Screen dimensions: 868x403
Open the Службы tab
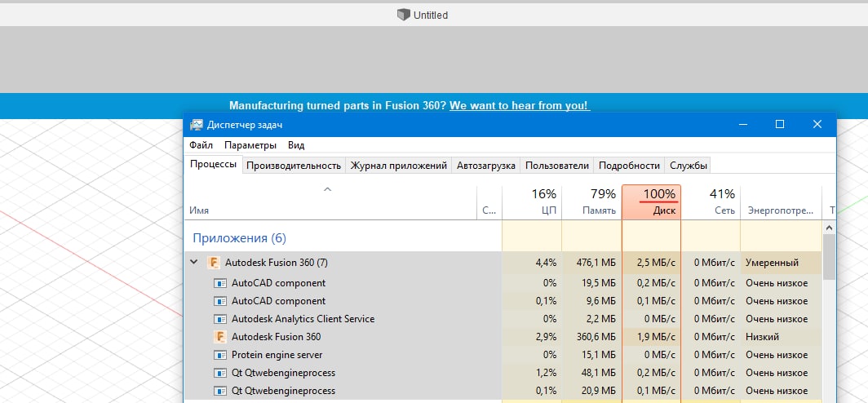coord(689,166)
